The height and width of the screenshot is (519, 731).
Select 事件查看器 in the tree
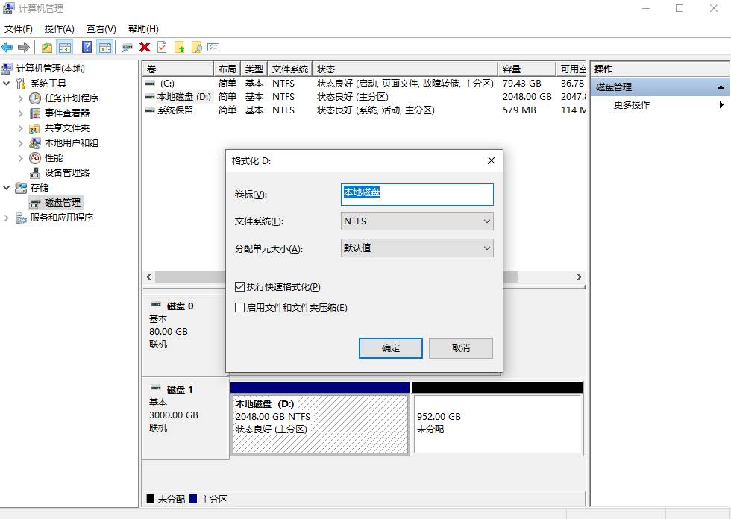pos(66,113)
